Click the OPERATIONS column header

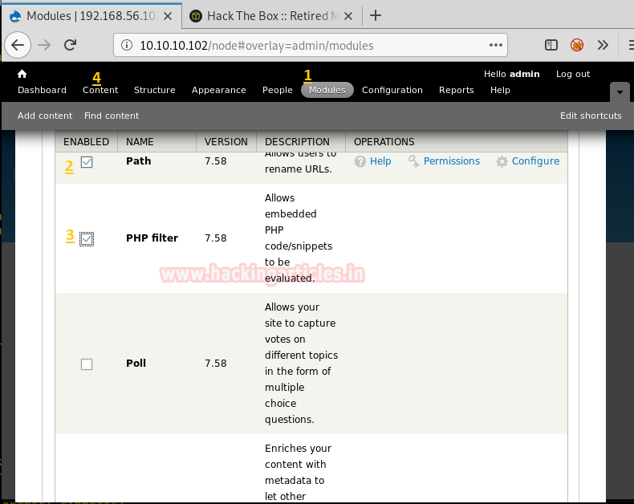click(x=384, y=142)
